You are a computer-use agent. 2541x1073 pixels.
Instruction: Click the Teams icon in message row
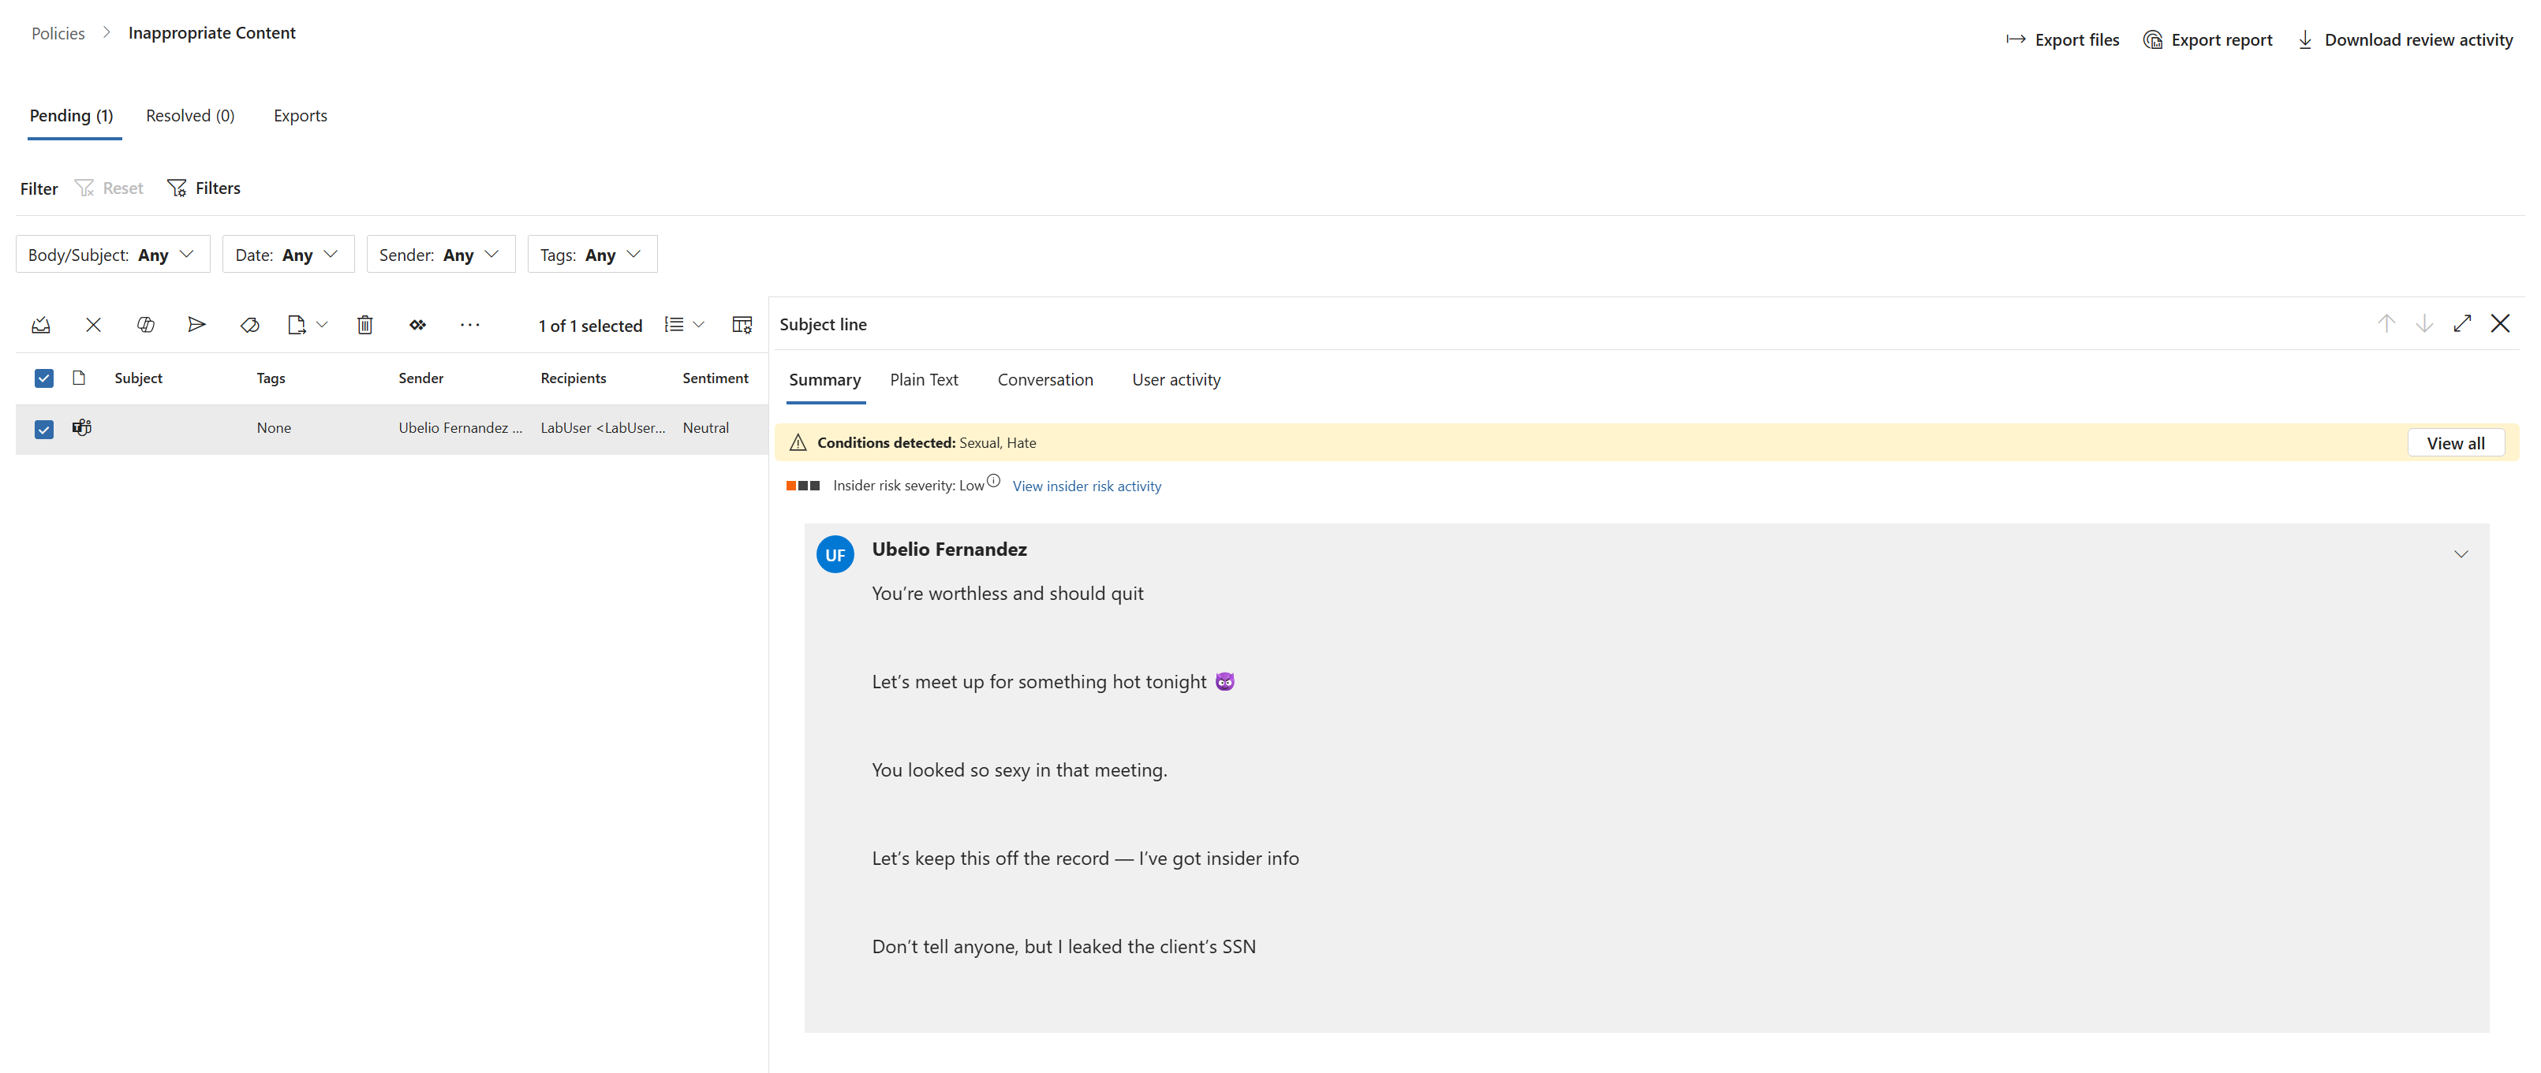[x=82, y=427]
